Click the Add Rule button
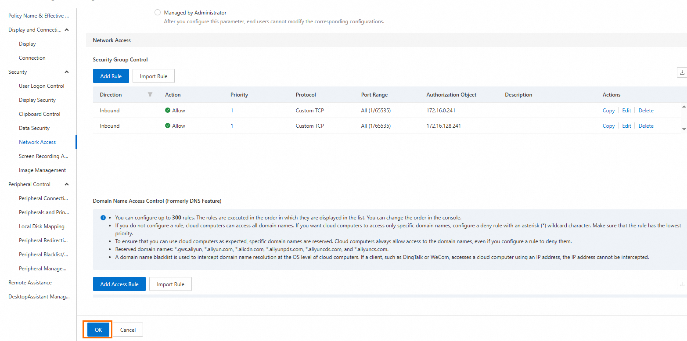687x341 pixels. coord(111,76)
